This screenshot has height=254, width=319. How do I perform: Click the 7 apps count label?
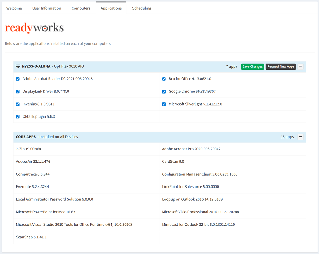(232, 66)
